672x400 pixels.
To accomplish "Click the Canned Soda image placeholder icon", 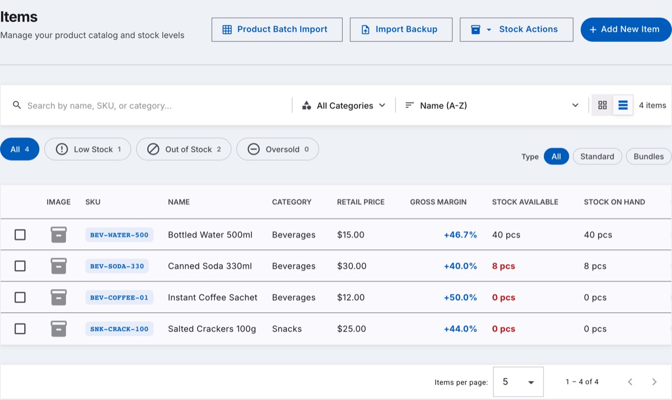I will pos(59,266).
